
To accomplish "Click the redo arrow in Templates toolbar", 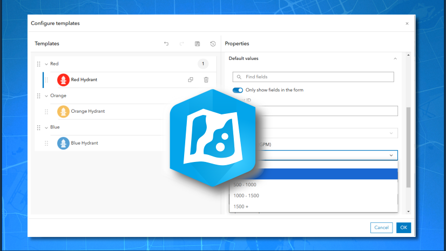I will point(182,44).
